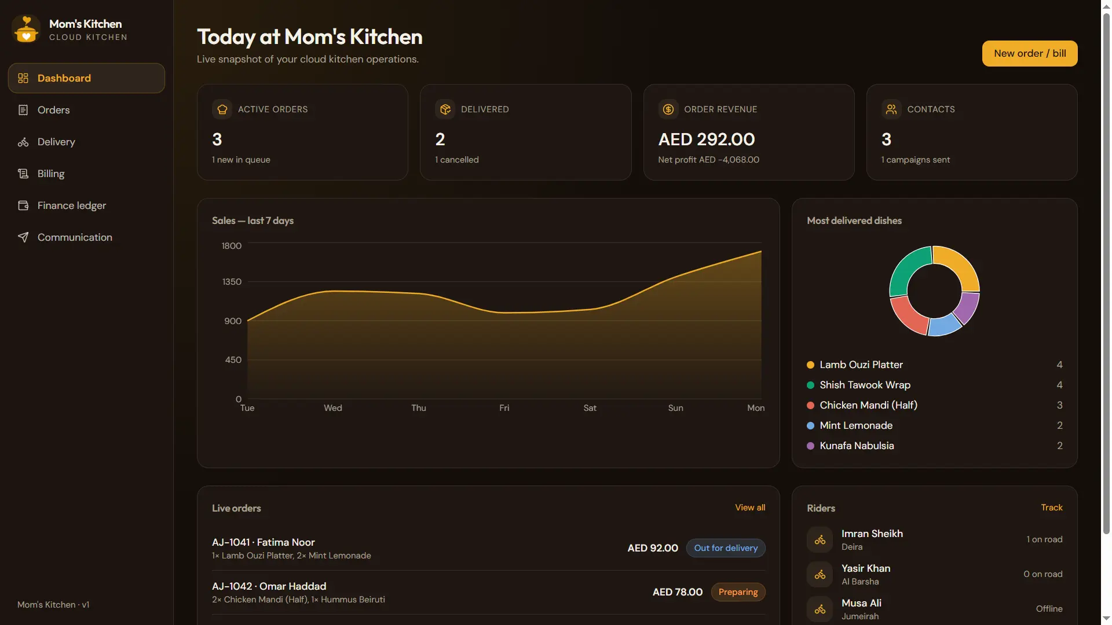Click the Contacts people icon
The height and width of the screenshot is (625, 1112).
click(891, 109)
